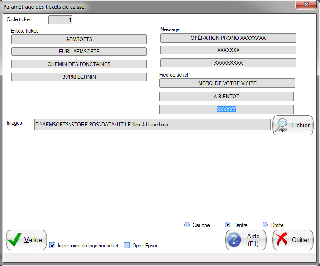Click the 39190 BERNIN header field
The height and width of the screenshot is (266, 320).
click(x=79, y=77)
